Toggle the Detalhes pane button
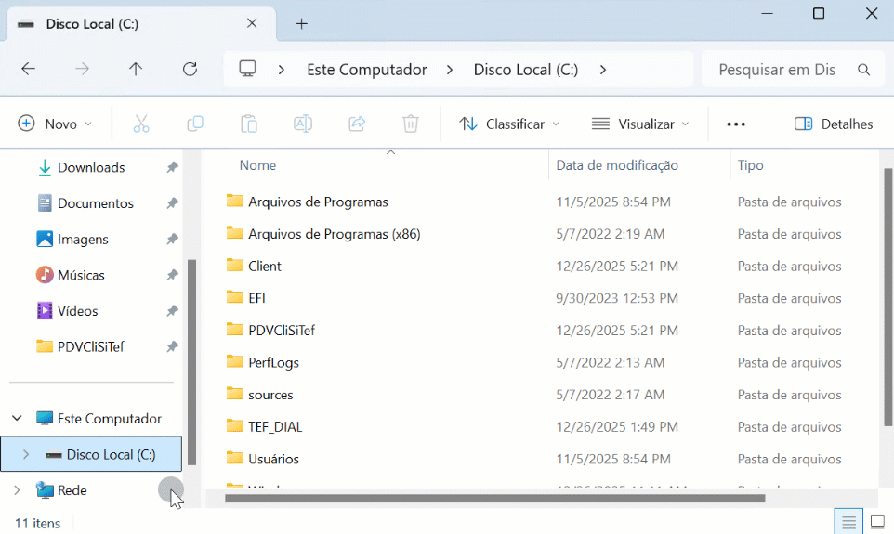The width and height of the screenshot is (894, 534). point(833,124)
